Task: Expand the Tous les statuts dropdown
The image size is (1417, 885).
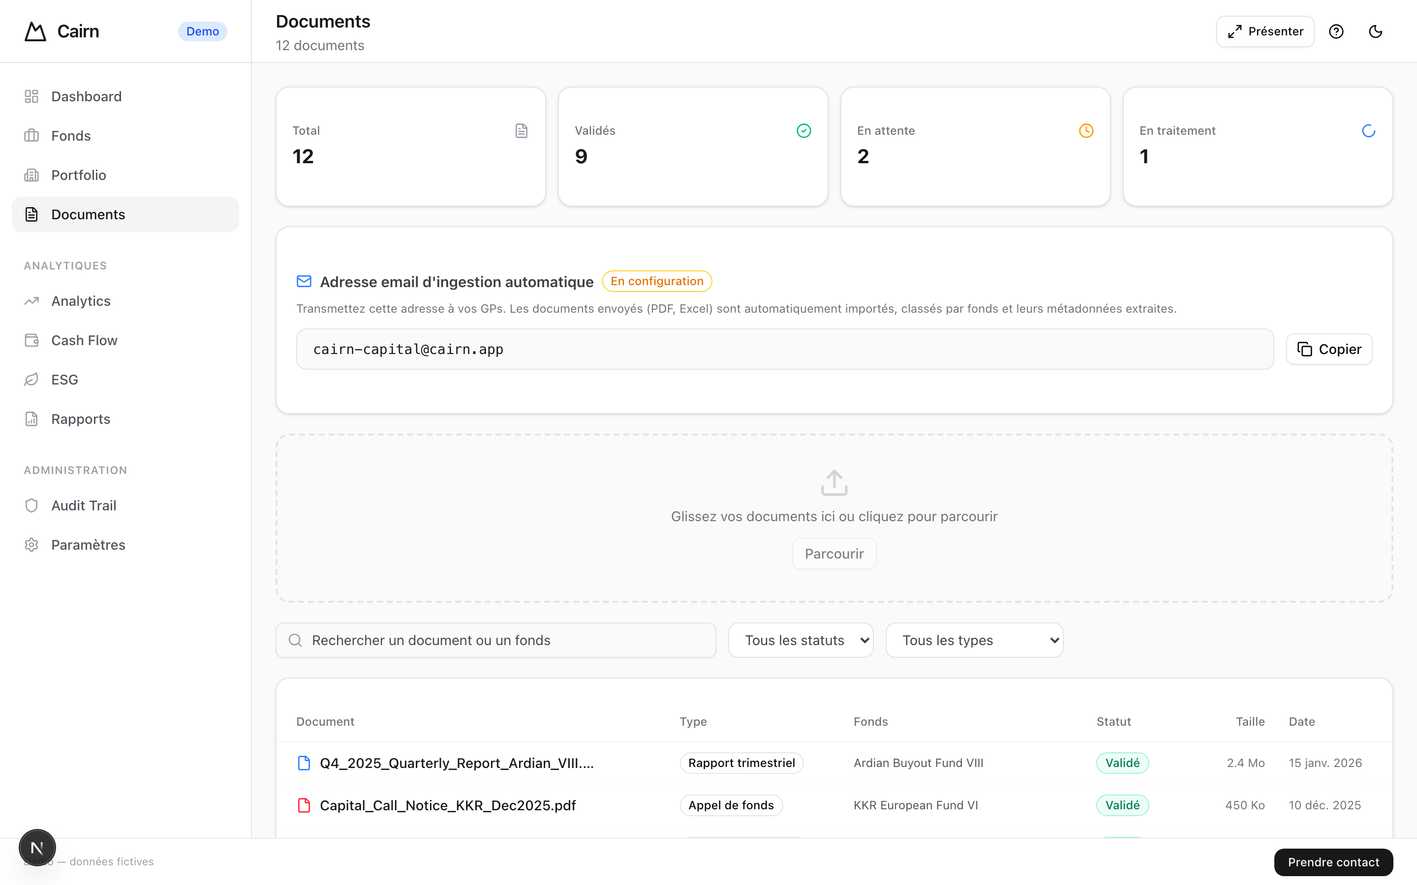Action: 801,640
